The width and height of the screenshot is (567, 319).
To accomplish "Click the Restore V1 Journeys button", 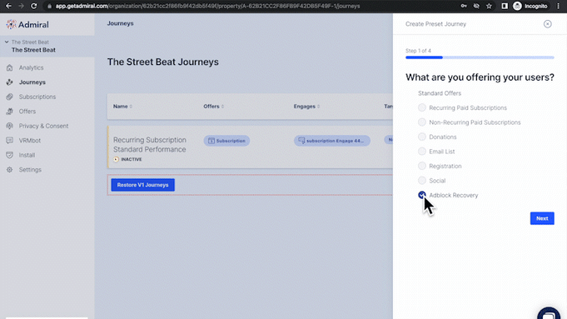I will coord(143,185).
